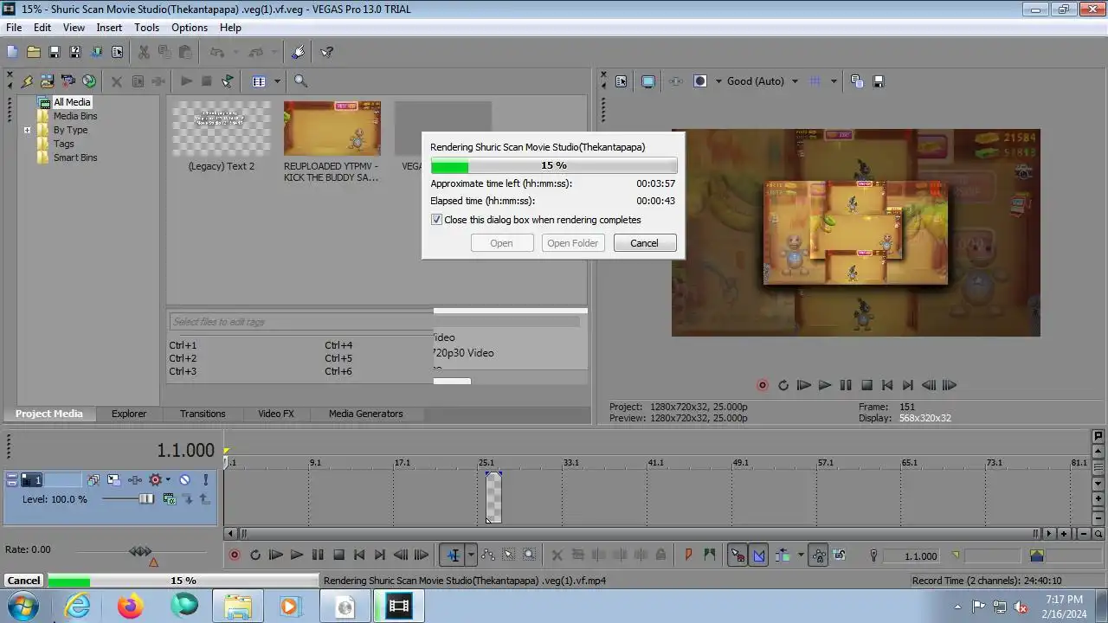Image resolution: width=1108 pixels, height=623 pixels.
Task: Click the media search magnifier icon
Action: coord(300,81)
